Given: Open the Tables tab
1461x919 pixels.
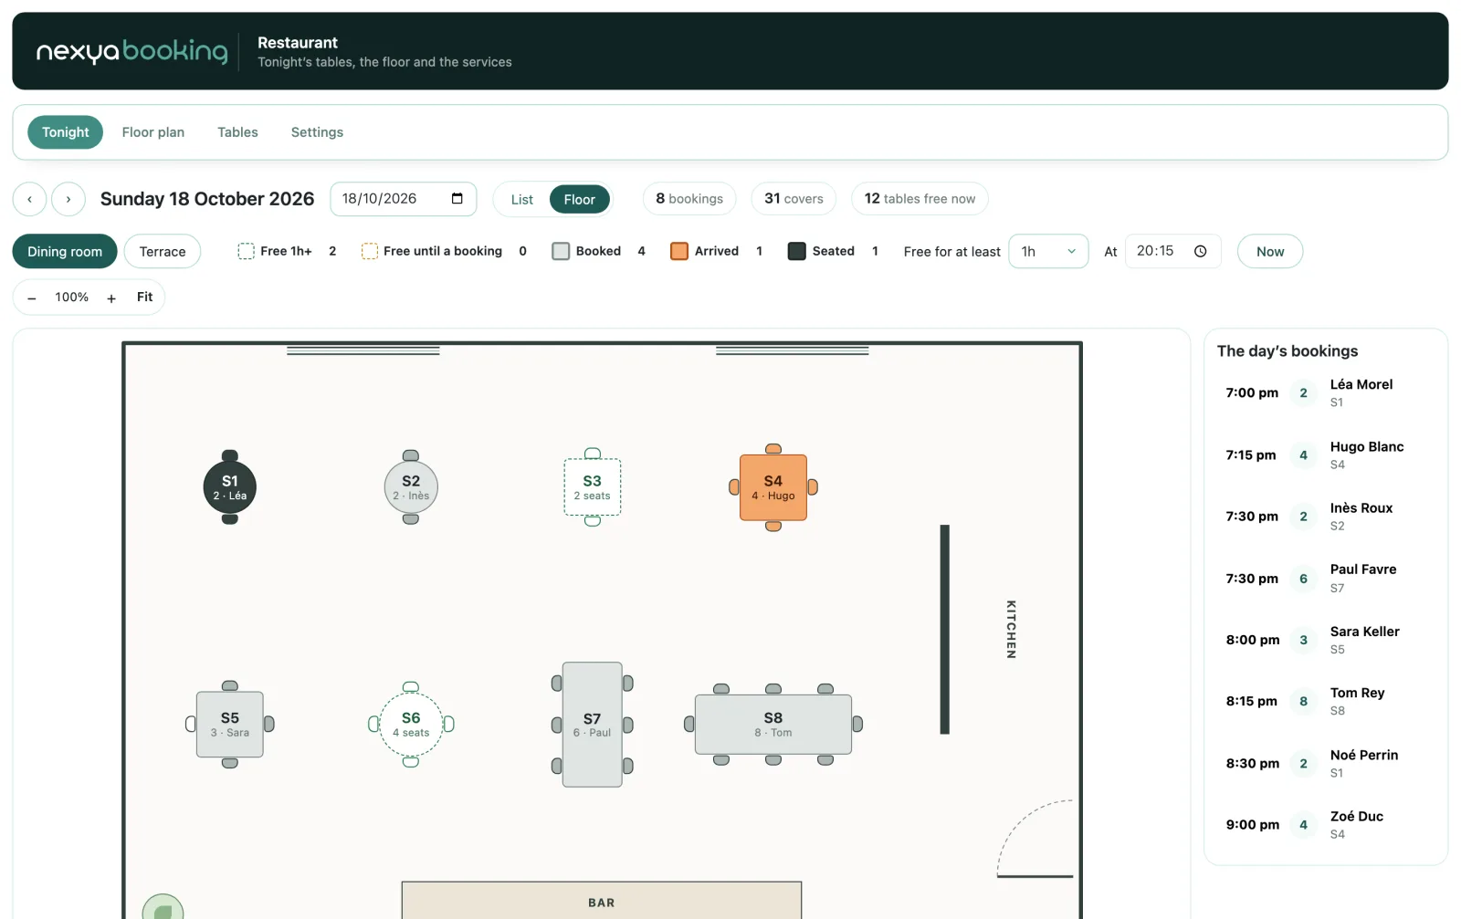Looking at the screenshot, I should (x=237, y=132).
